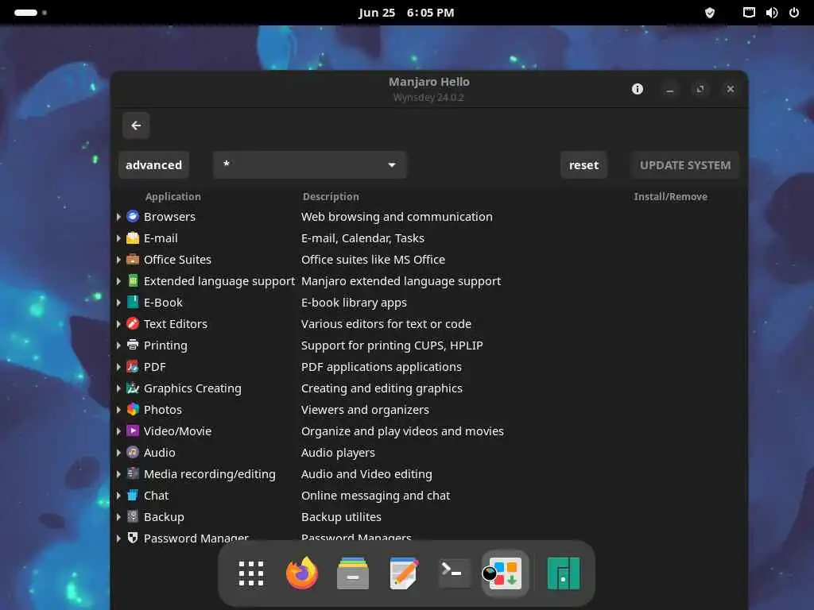
Task: Expand the Backup category
Action: pos(118,516)
